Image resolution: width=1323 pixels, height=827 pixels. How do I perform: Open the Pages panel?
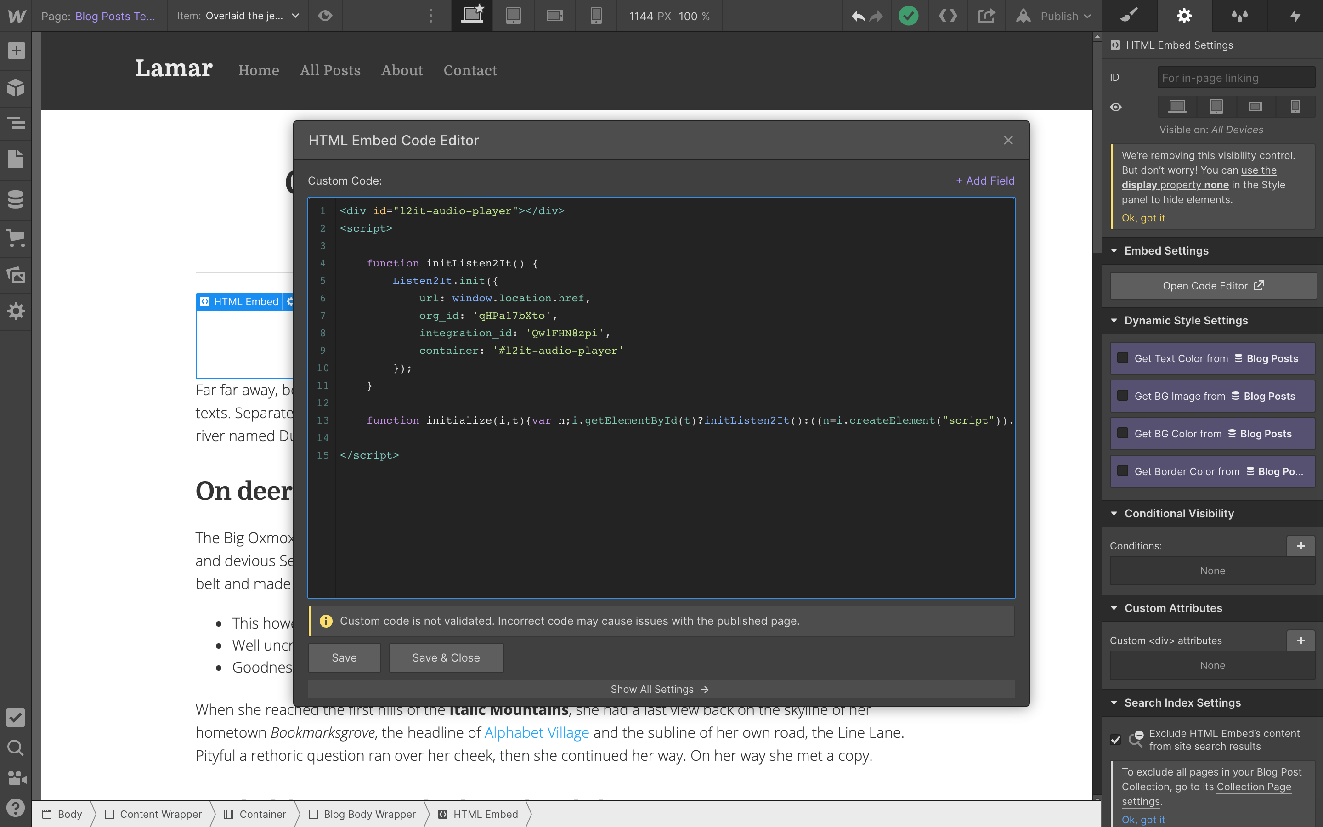16,160
